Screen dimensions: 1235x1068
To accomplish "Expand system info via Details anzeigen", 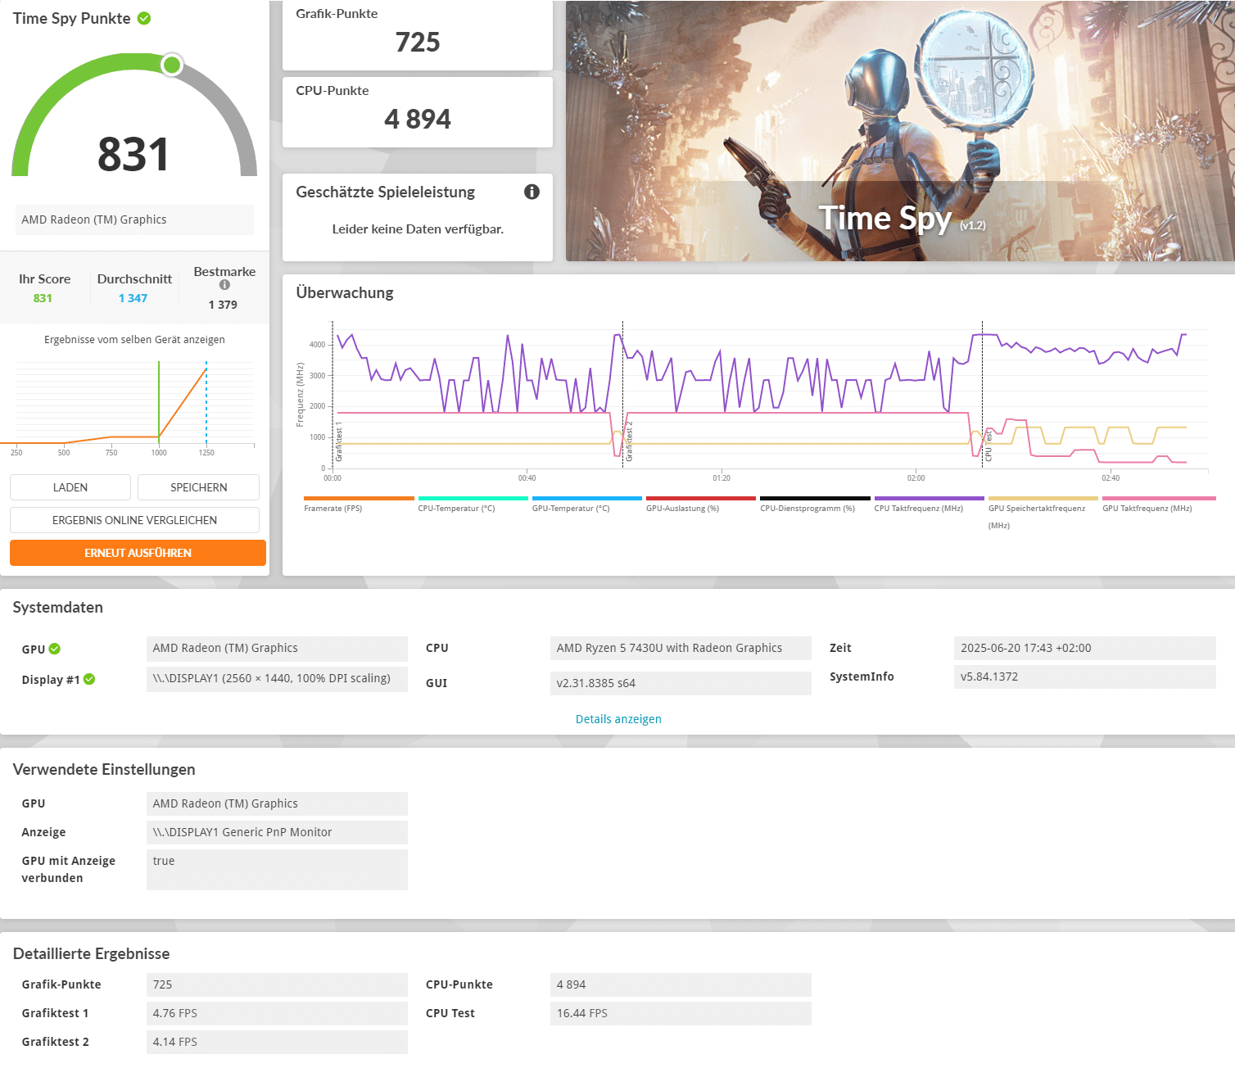I will coord(618,719).
